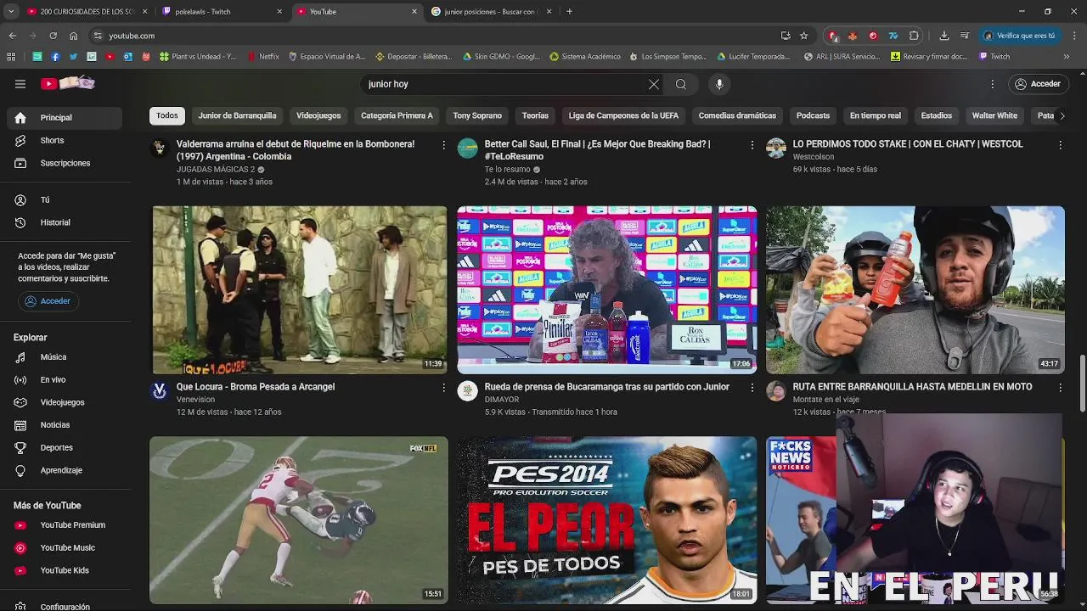Clear the search box with the X
The height and width of the screenshot is (611, 1087).
(653, 84)
